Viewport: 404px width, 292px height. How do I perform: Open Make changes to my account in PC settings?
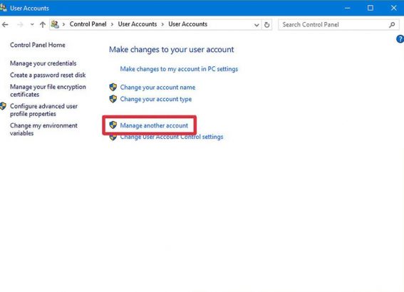click(x=179, y=69)
